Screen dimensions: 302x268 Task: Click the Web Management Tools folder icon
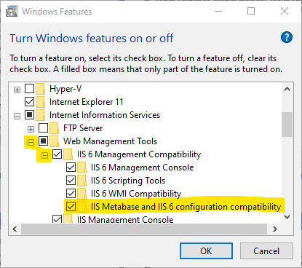point(54,141)
